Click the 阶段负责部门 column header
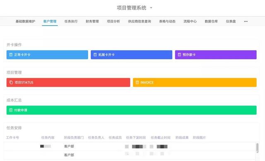 74,137
